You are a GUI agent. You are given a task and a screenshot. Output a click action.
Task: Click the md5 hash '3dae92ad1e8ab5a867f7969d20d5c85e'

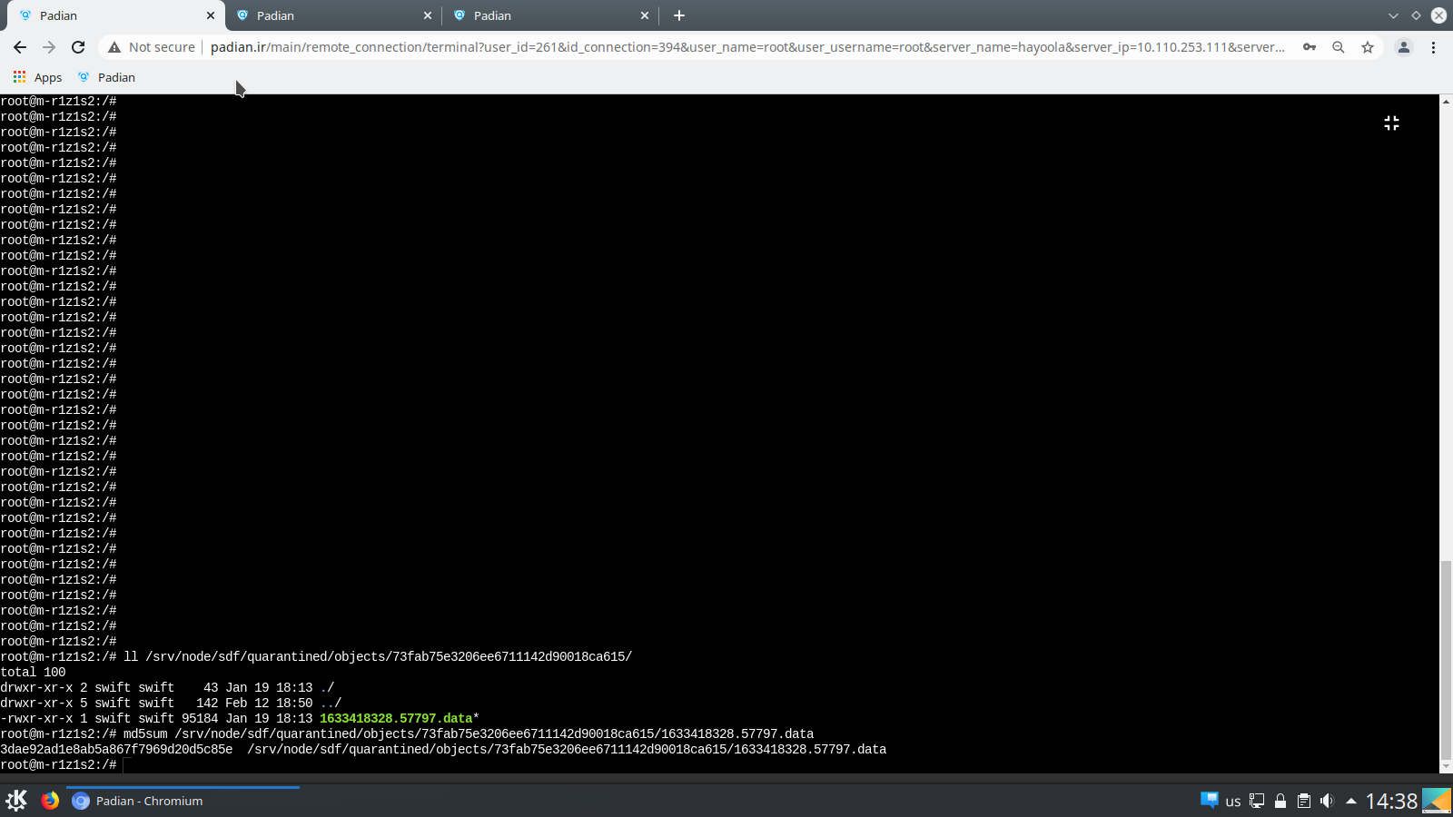click(x=116, y=750)
